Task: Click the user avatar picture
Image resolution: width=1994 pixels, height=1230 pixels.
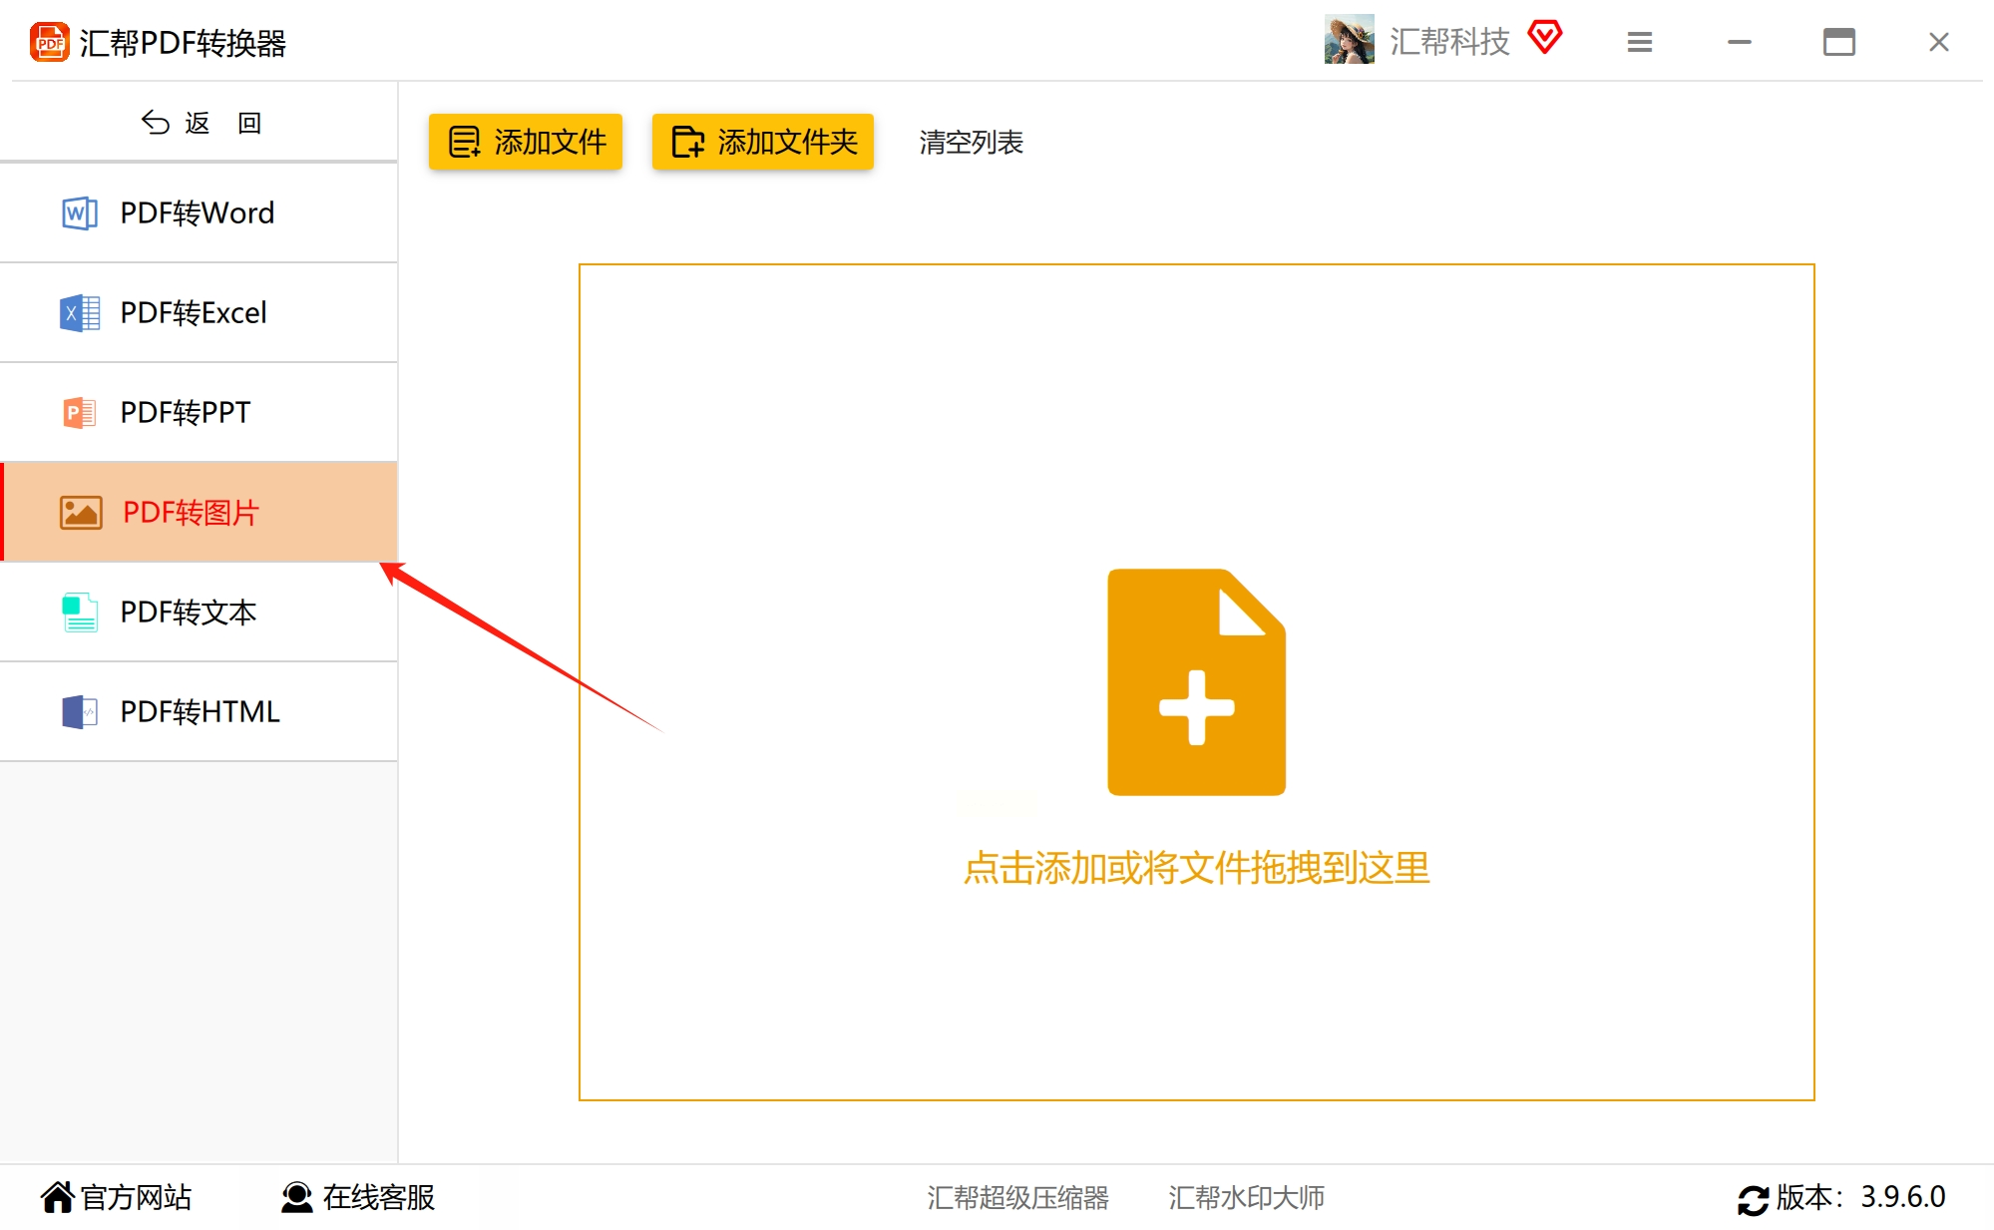Action: click(1349, 40)
